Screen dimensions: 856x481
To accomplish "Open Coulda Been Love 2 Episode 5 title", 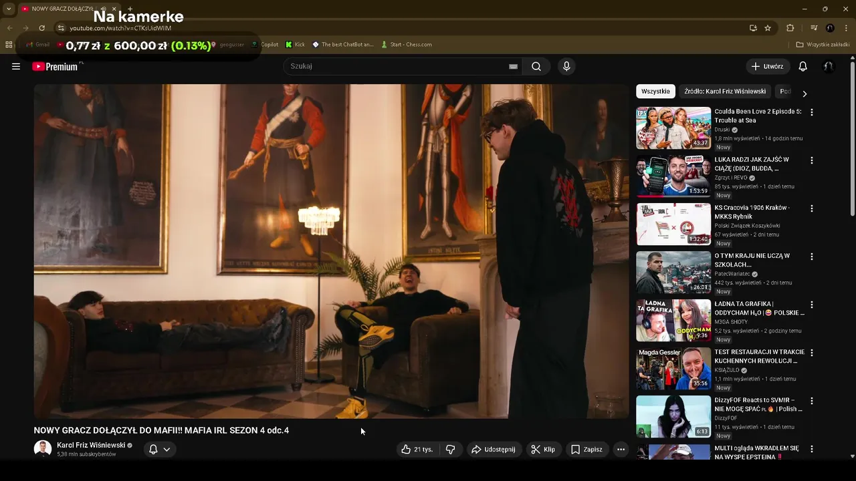I will coord(758,116).
